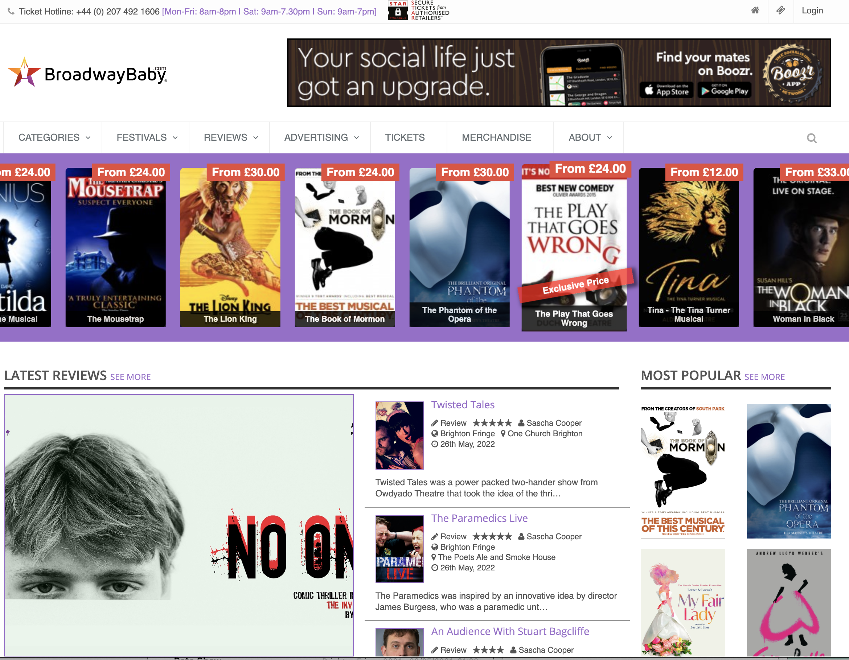Click the Twisted Tales review excerpt text
The image size is (849, 660).
[486, 488]
